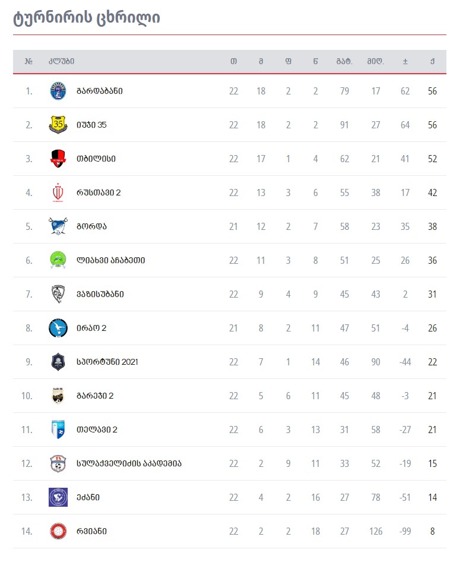Click the red-black თბილისი club logo
Screen dimensions: 450x562
pyautogui.click(x=58, y=159)
